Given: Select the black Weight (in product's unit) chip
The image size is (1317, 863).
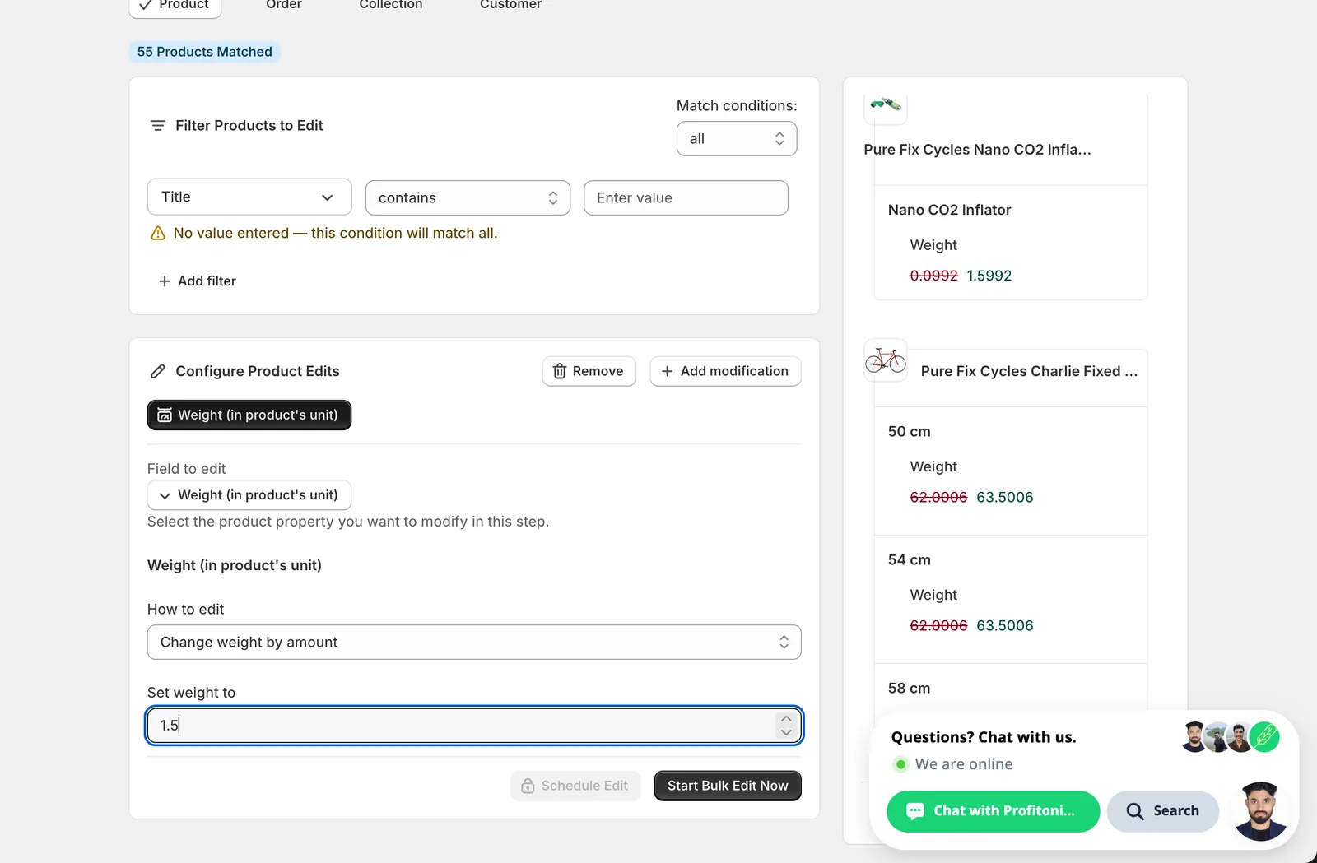Looking at the screenshot, I should 249,415.
